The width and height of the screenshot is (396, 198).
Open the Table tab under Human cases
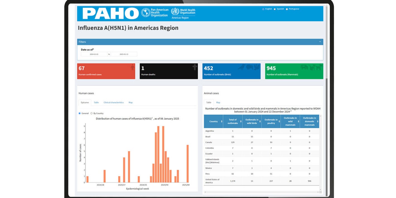point(96,102)
